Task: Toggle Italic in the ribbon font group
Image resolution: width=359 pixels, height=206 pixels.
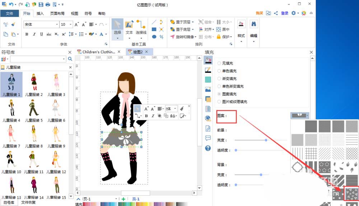Action: coord(34,34)
